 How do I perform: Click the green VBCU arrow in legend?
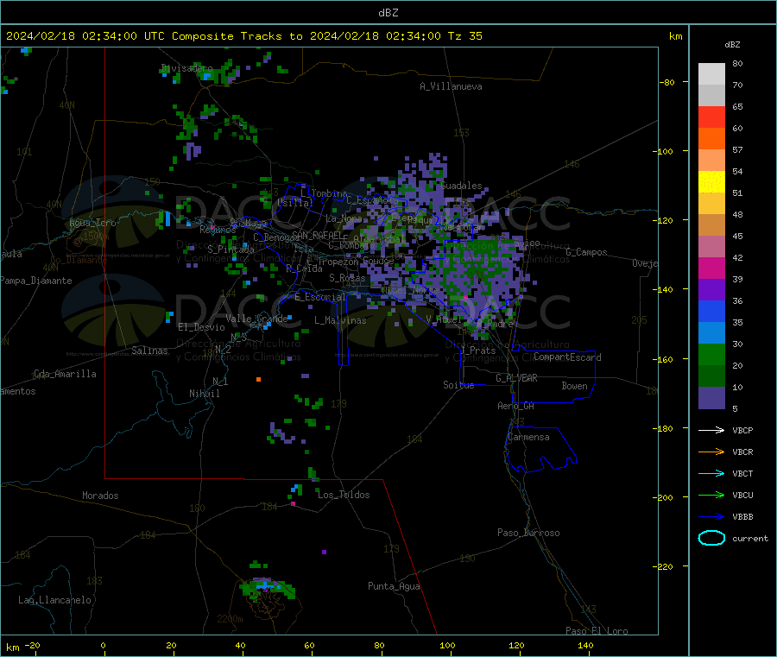click(x=711, y=495)
